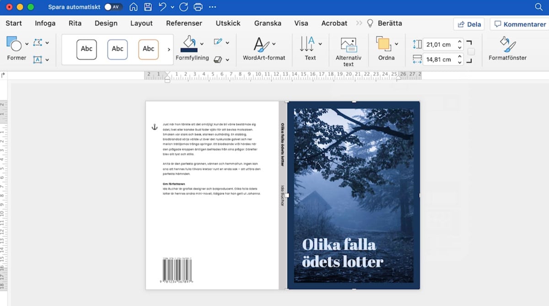Click the Formfyllning paint bucket icon

coord(189,43)
